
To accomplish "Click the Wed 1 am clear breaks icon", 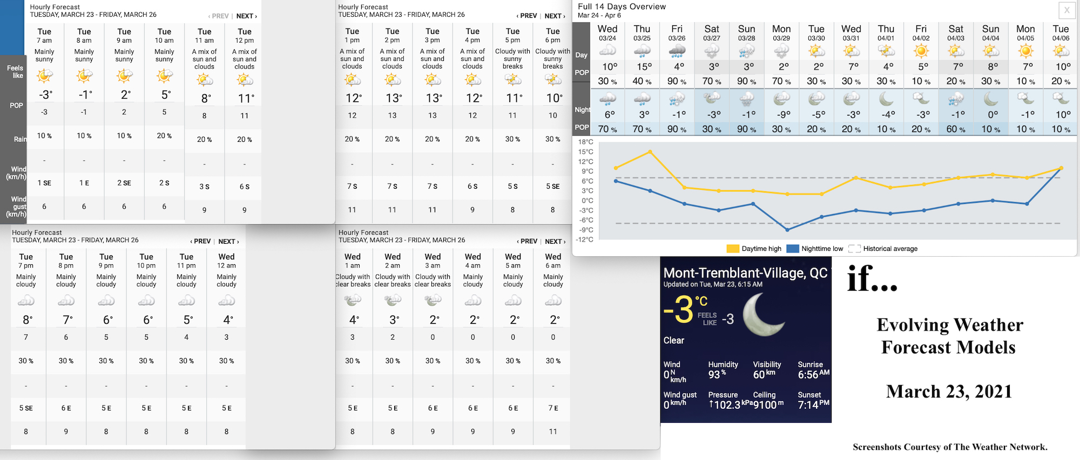I will [353, 300].
